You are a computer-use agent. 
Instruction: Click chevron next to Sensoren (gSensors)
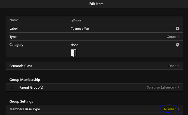coord(178,88)
